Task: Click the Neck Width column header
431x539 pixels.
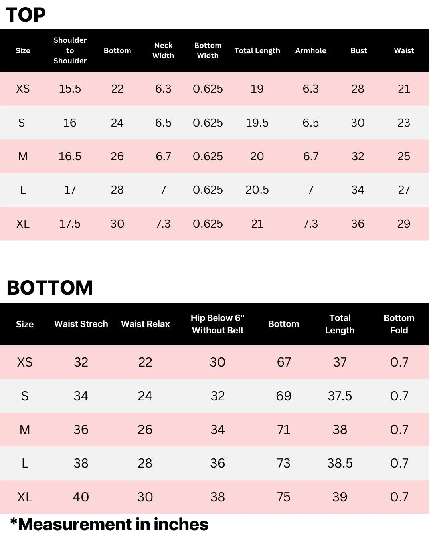Action: pos(163,50)
